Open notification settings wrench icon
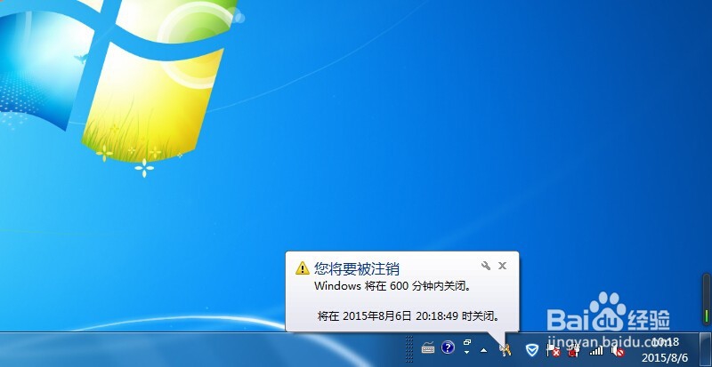712x367 pixels. (x=486, y=266)
